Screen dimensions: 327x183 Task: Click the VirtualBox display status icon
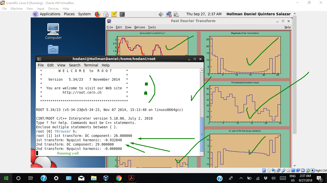(293, 171)
